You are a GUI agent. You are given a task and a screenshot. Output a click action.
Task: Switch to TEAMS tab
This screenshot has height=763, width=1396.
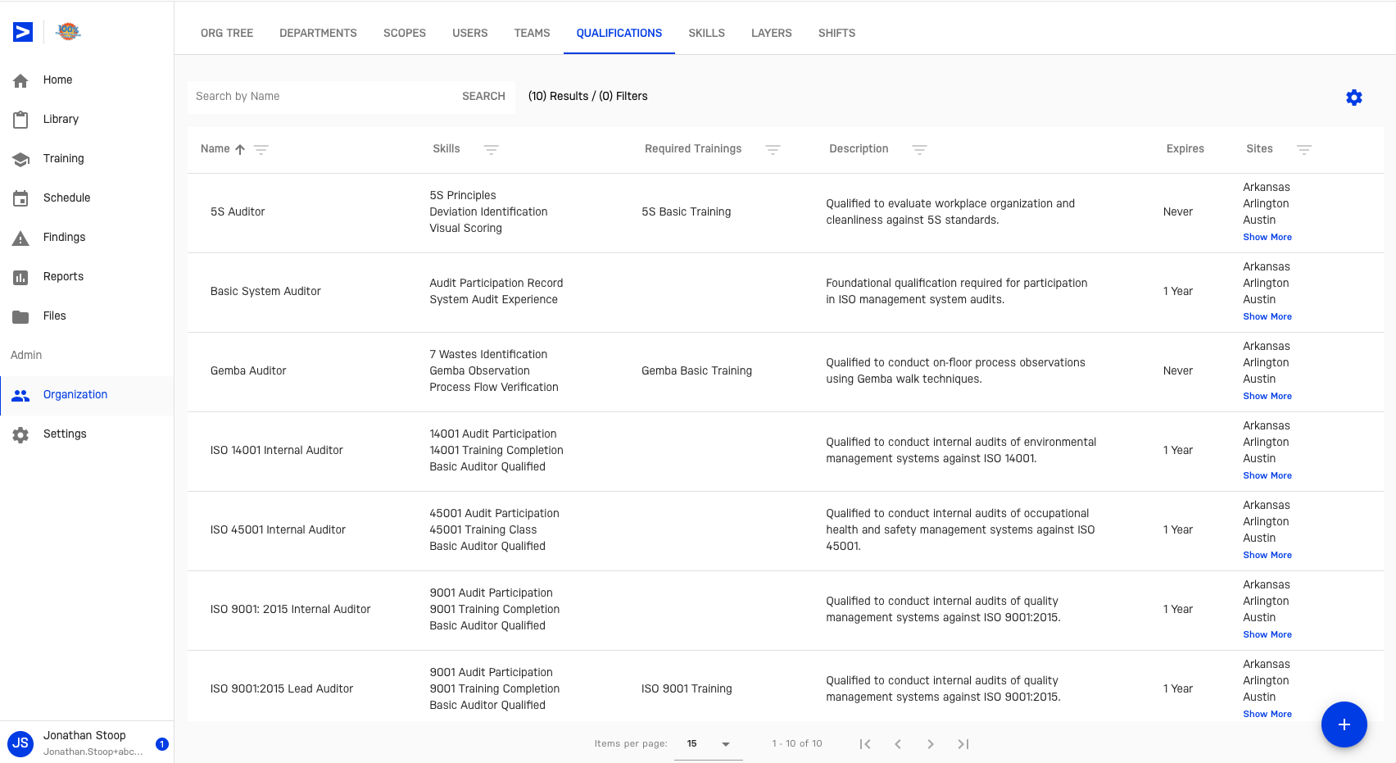(533, 33)
